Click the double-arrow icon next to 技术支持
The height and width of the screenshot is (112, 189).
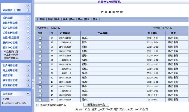pyautogui.click(x=28, y=94)
